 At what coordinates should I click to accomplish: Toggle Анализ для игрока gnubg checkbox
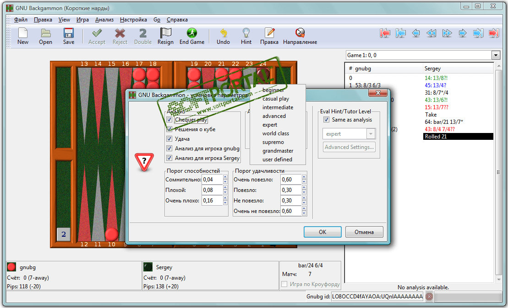point(169,149)
